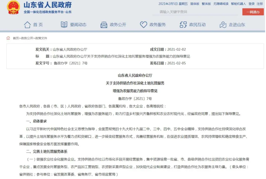Click the icon beside 政务公开
Viewport: 266px width, 179px height.
pos(104,24)
